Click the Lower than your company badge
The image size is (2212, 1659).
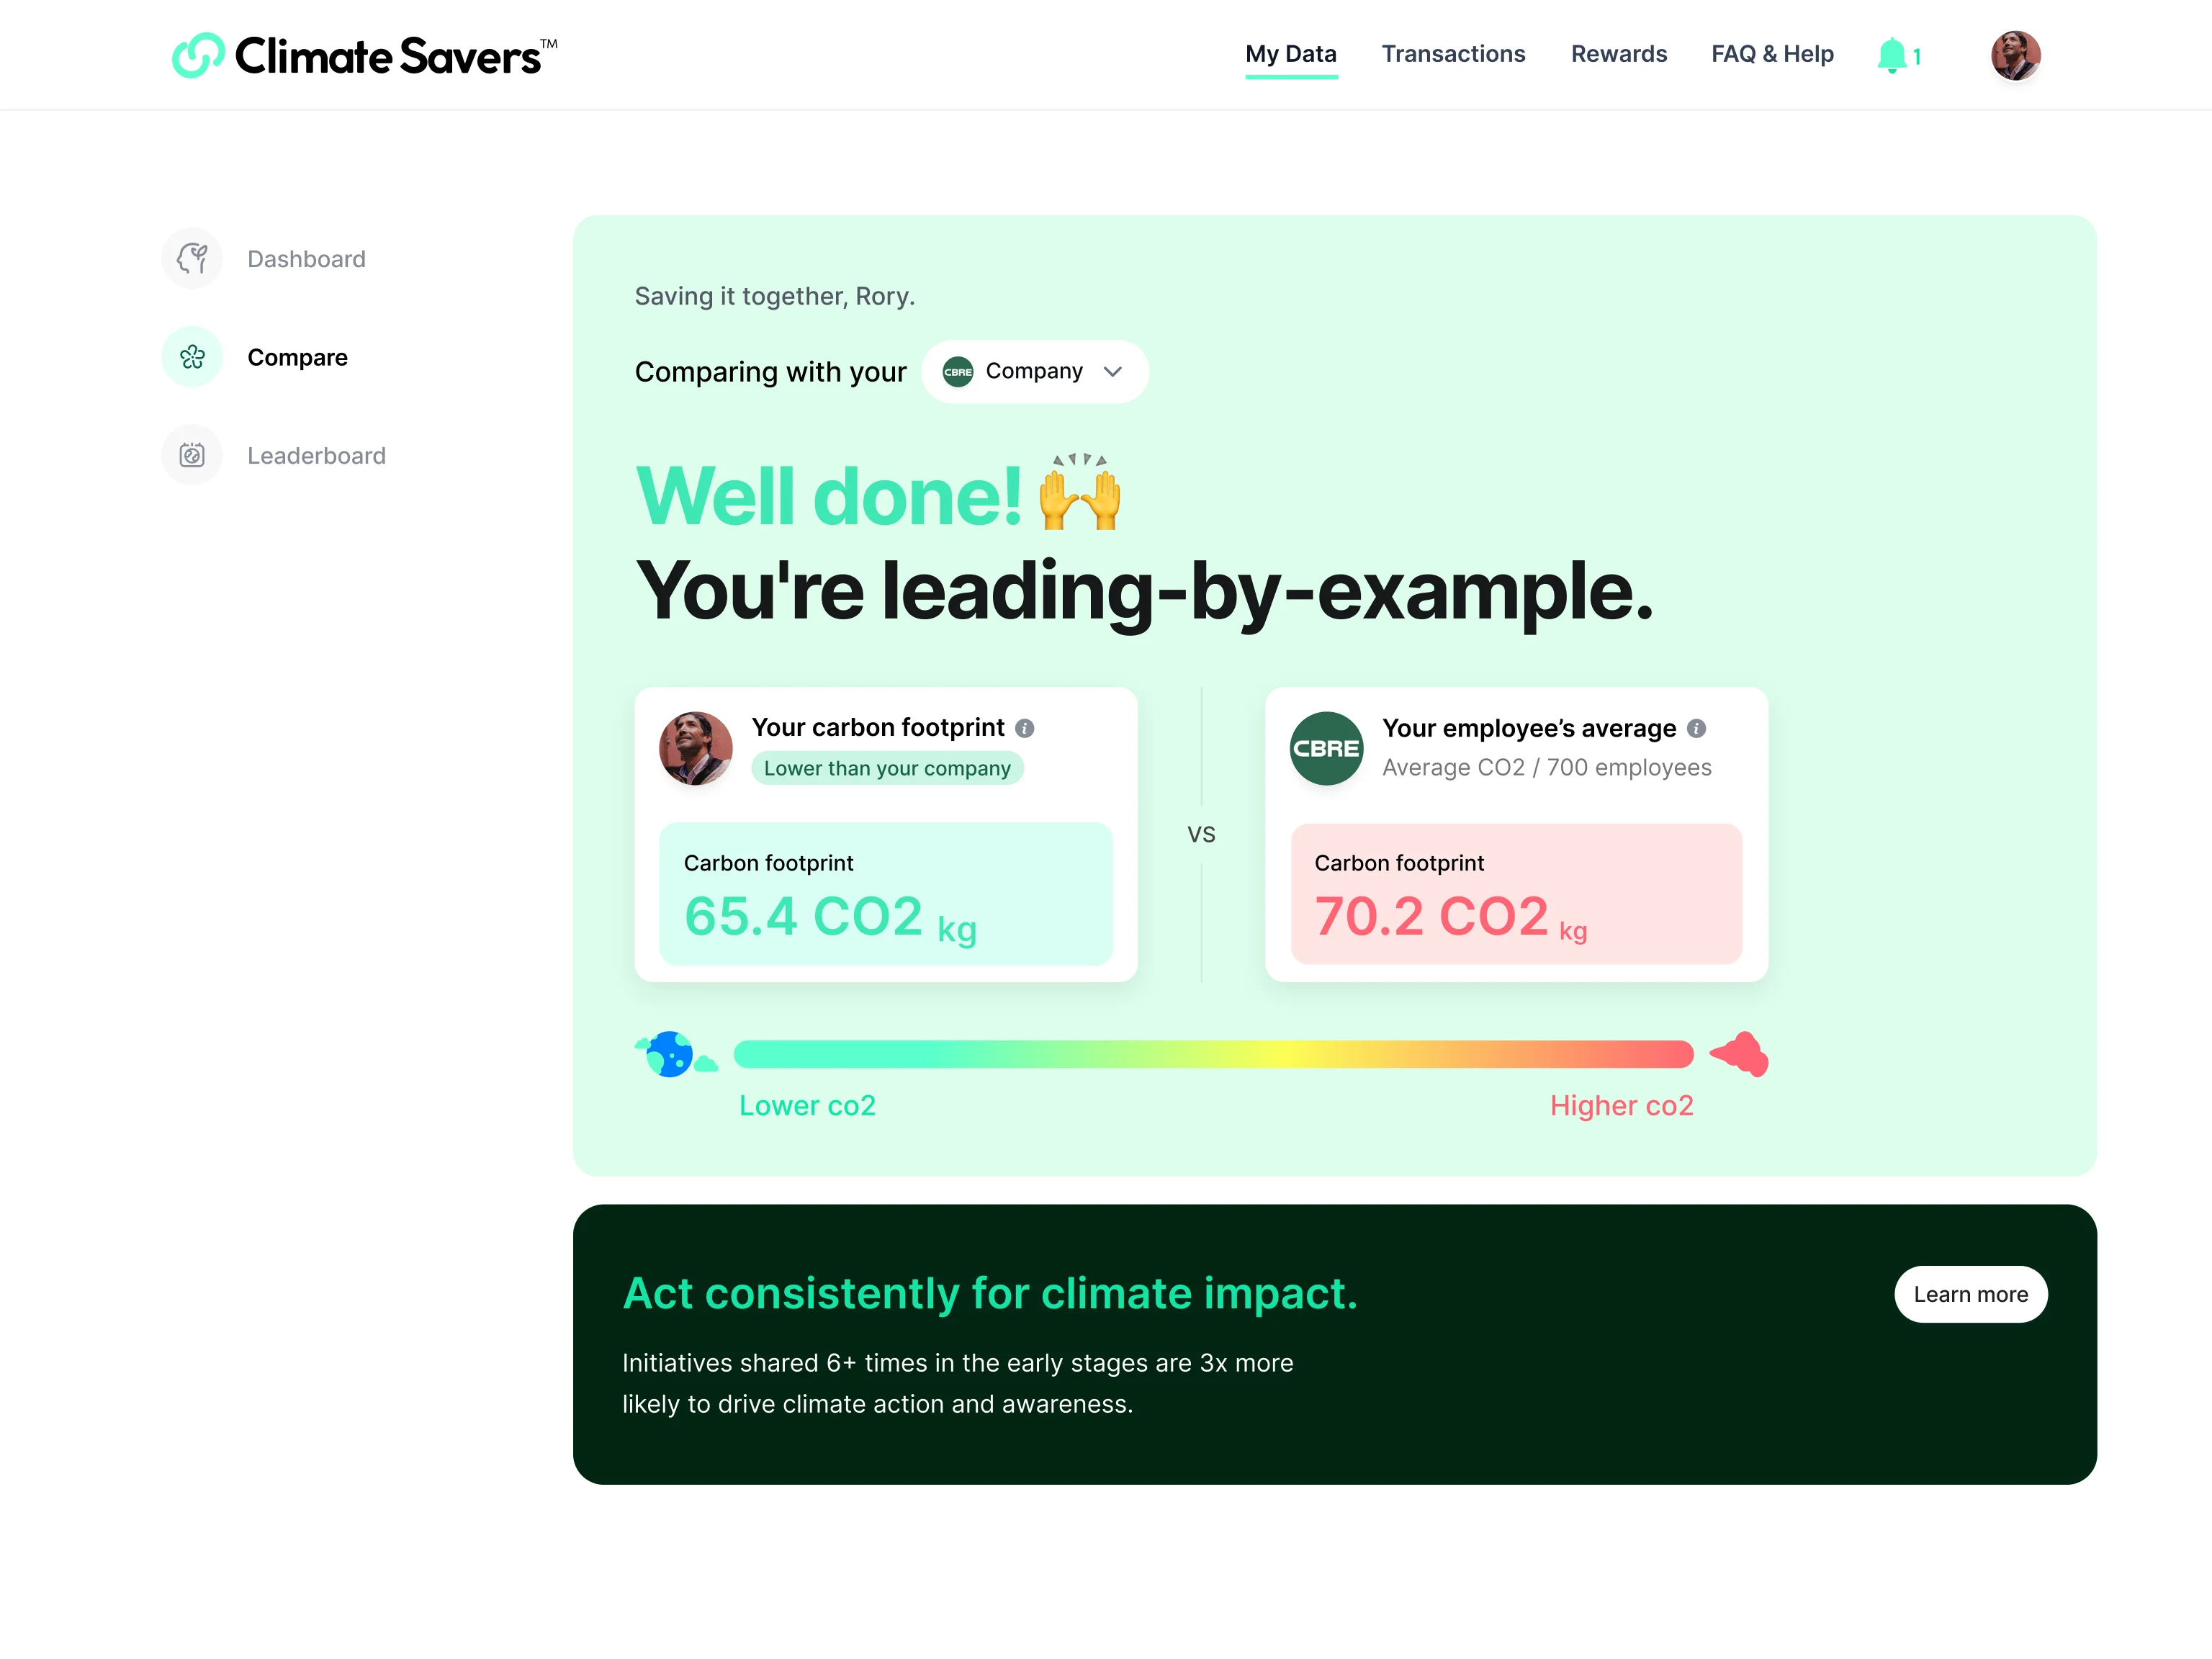coord(887,768)
